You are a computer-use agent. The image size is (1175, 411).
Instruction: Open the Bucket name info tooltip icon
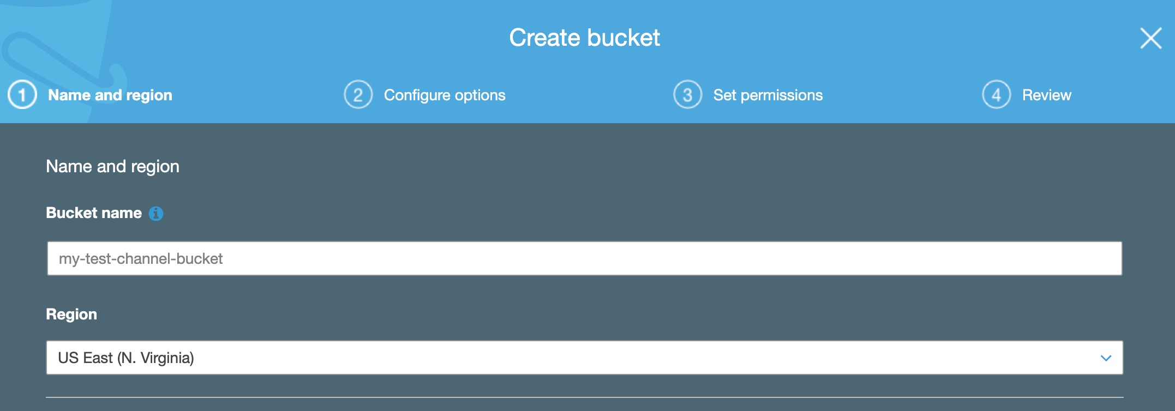pos(156,214)
